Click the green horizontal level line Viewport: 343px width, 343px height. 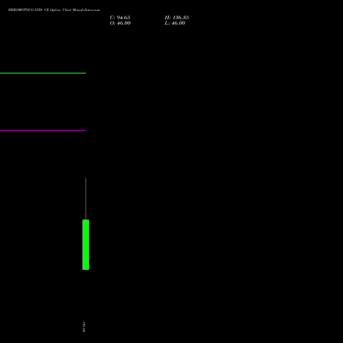[43, 73]
